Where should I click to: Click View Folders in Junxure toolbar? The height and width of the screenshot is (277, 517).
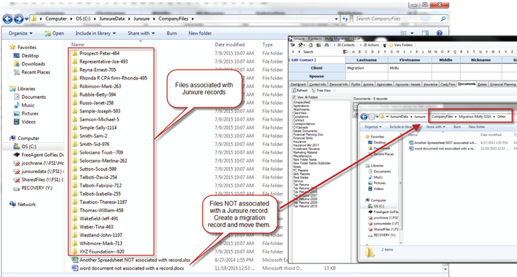click(x=401, y=45)
